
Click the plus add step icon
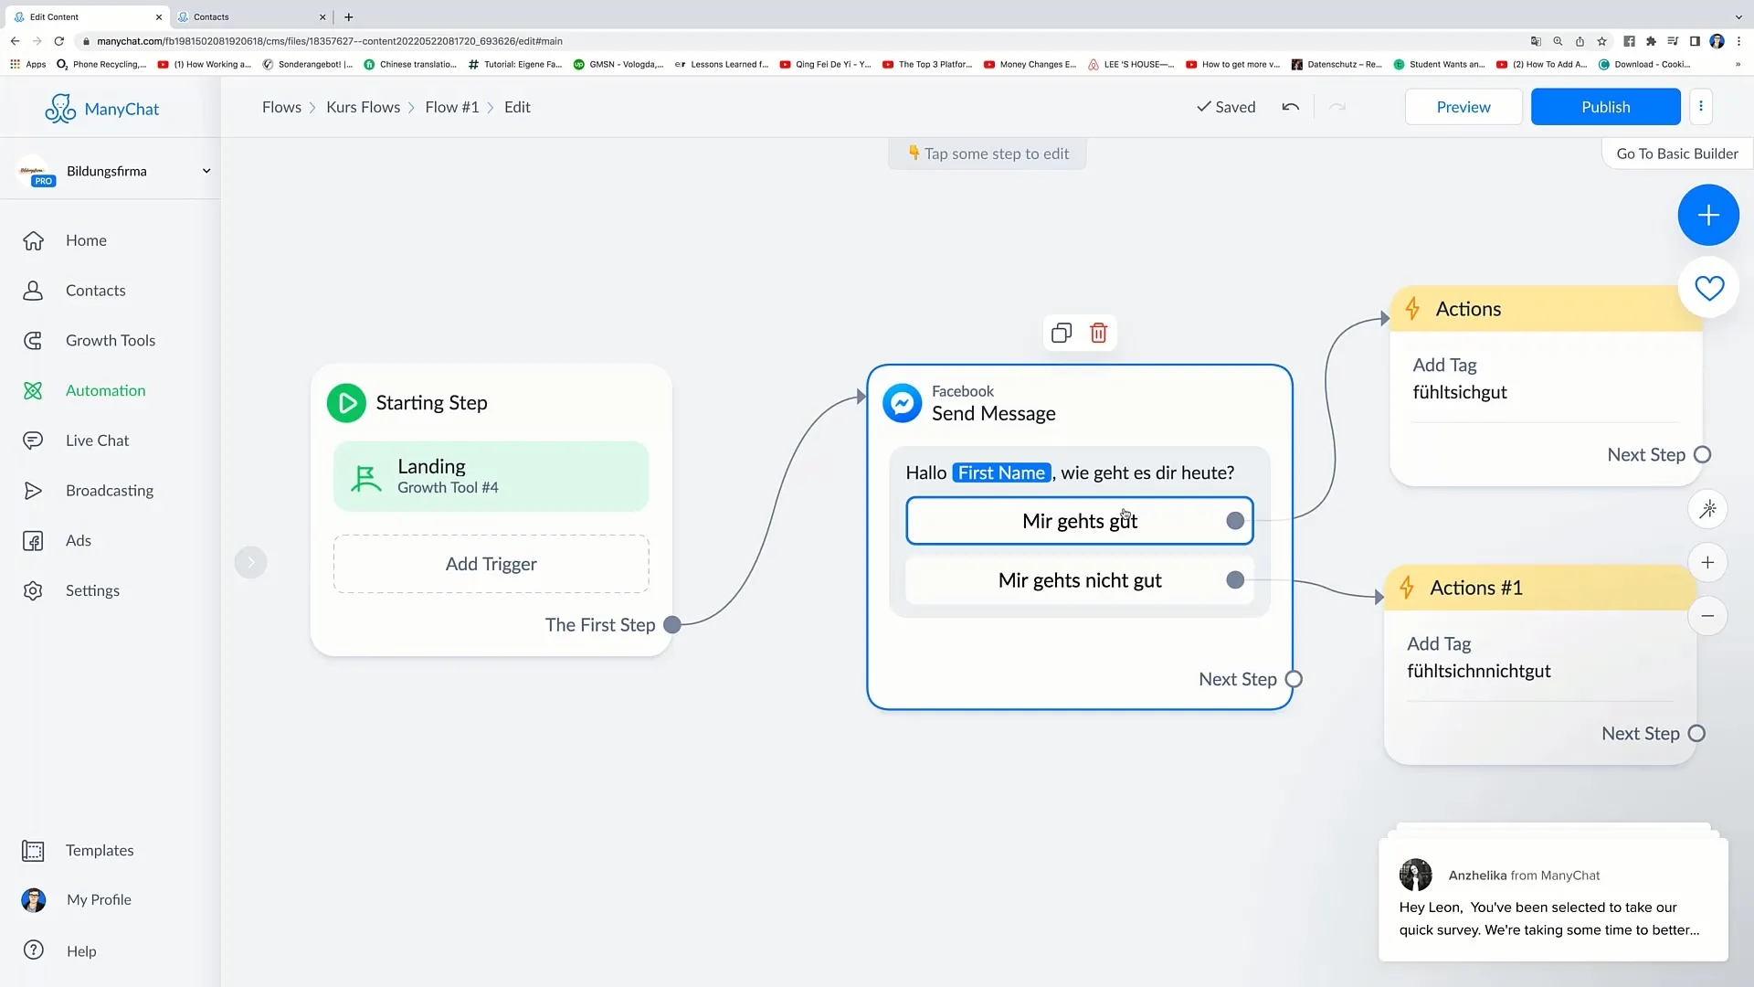click(1708, 215)
